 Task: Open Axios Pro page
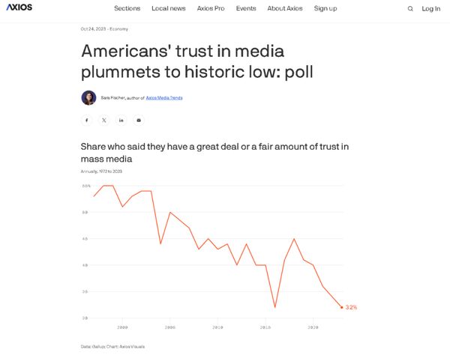210,8
